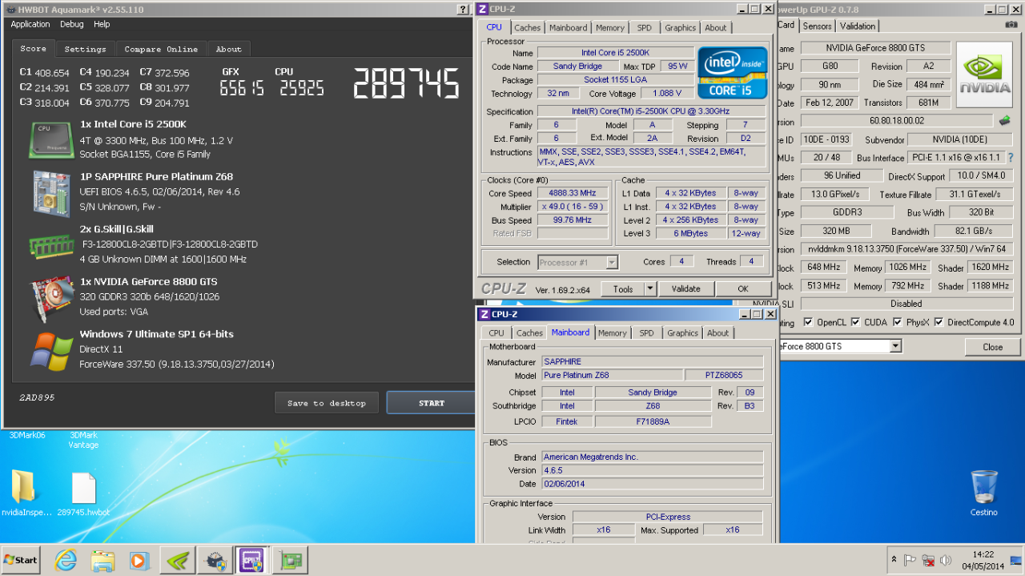Show hidden system tray icons
The width and height of the screenshot is (1025, 576).
point(894,560)
